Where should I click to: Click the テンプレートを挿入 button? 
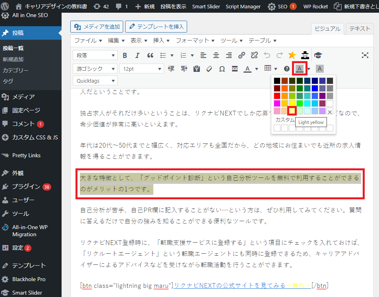(156, 27)
